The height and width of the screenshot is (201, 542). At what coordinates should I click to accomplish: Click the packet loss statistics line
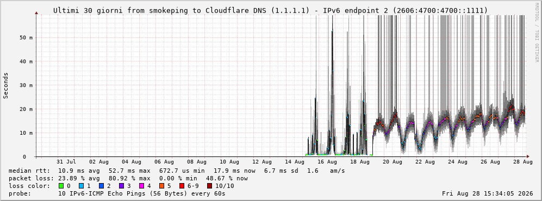128,178
